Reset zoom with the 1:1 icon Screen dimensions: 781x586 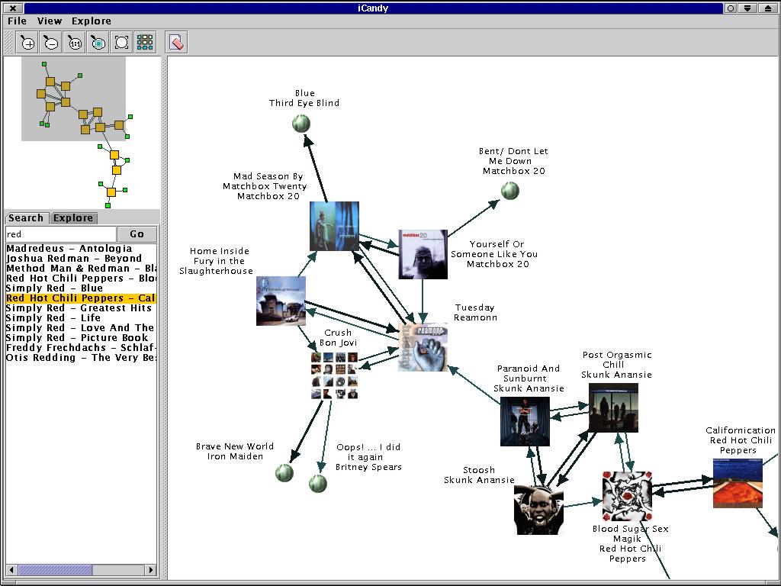[75, 43]
